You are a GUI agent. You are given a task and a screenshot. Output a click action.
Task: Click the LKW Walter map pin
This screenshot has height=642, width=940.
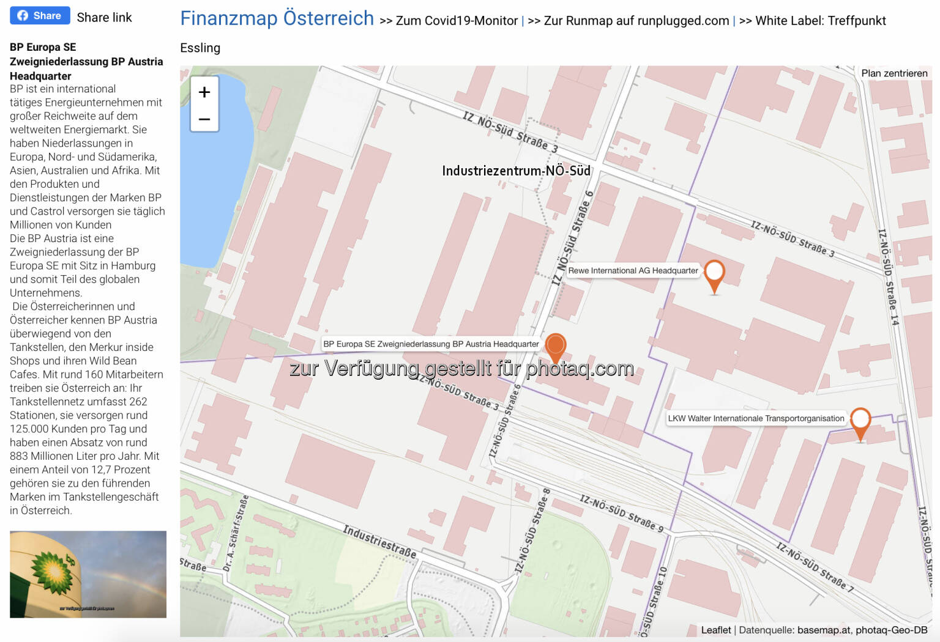click(x=860, y=421)
